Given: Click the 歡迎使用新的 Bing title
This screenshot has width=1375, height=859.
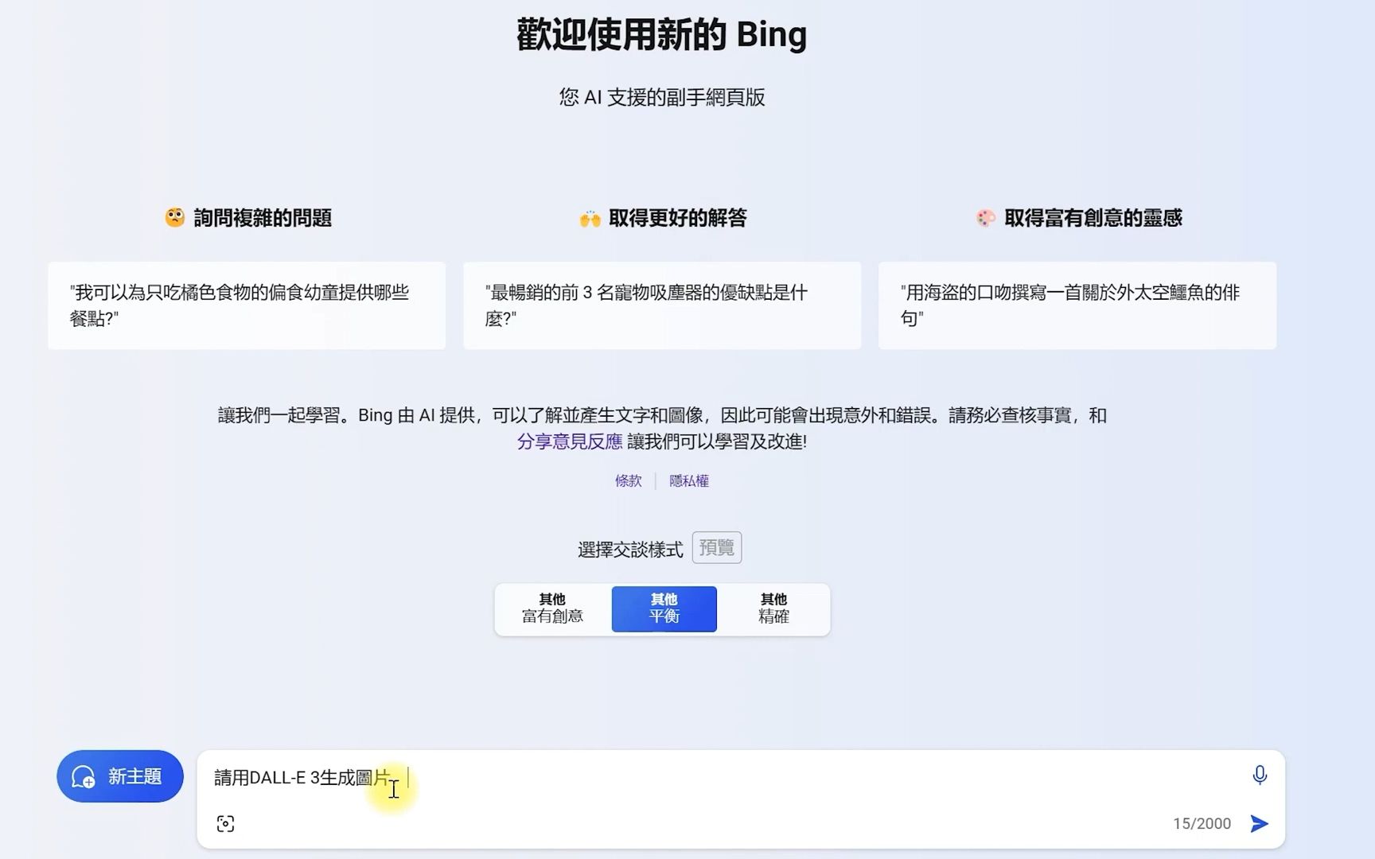Looking at the screenshot, I should click(x=662, y=35).
